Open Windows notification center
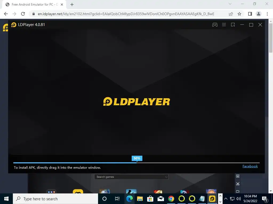Screen dimensions: 273x204 tap(265, 199)
